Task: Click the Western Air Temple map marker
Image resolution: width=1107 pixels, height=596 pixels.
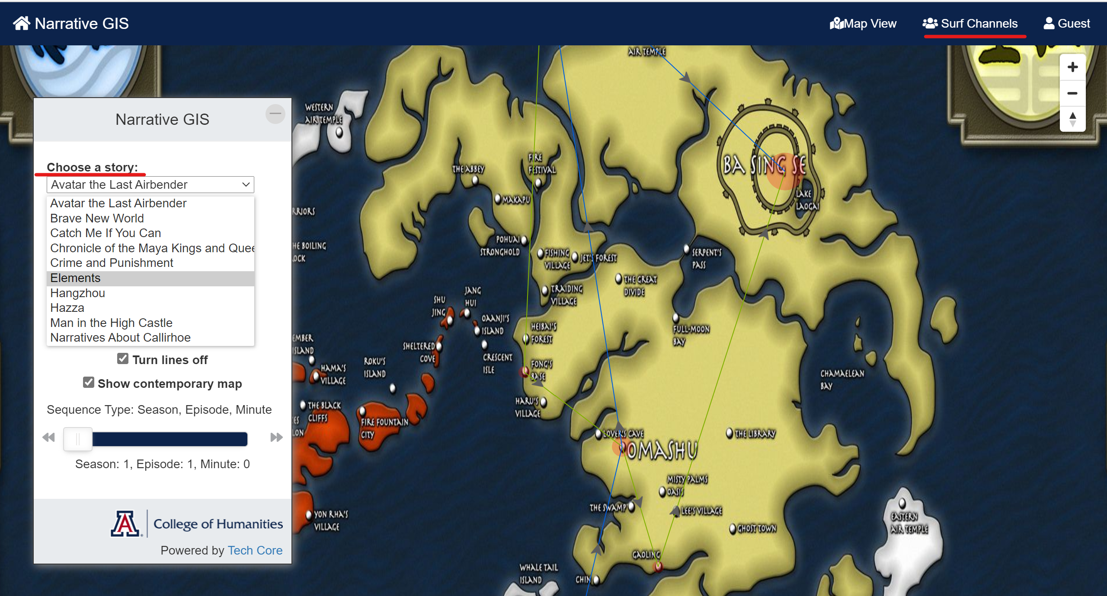Action: point(339,133)
